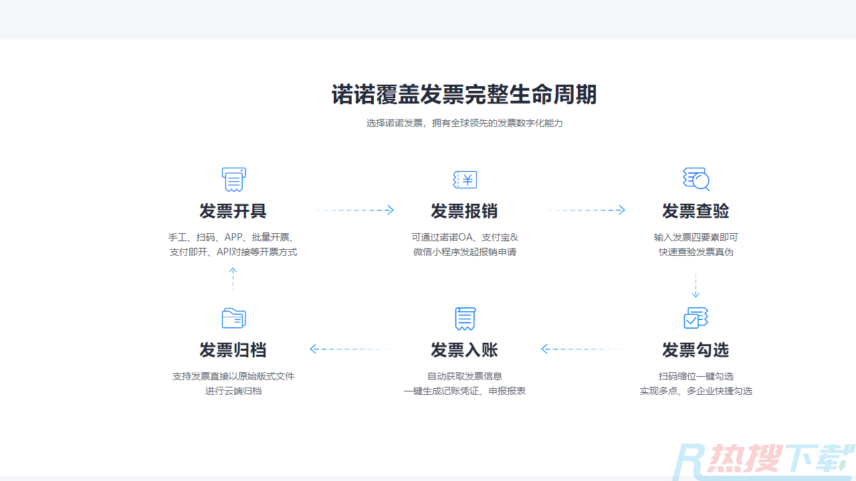The height and width of the screenshot is (481, 856).
Task: Click text 输入发票四要素即可
Action: point(696,237)
